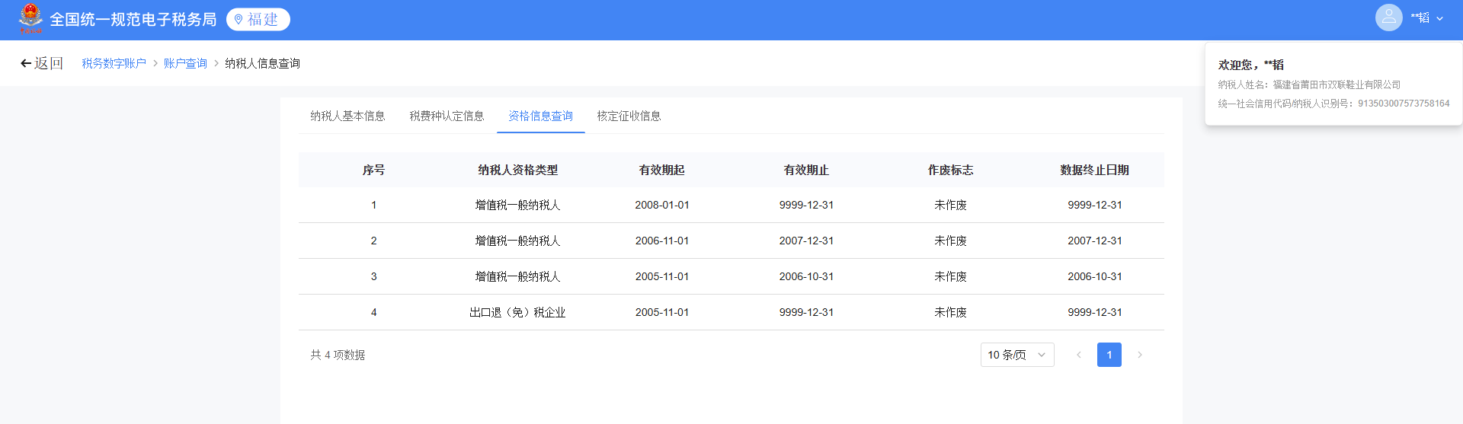This screenshot has height=424, width=1463.
Task: Click the back arrow icon next to 返回
Action: [x=26, y=63]
